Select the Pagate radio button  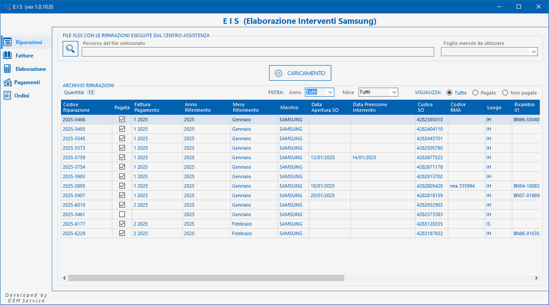tap(475, 93)
